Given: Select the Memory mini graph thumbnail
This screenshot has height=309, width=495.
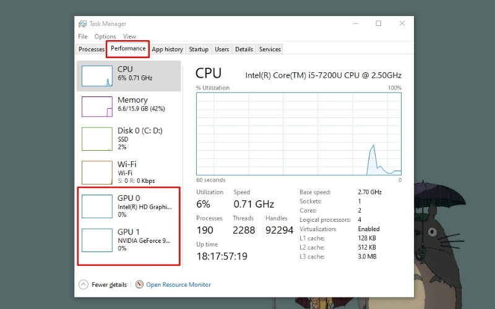Looking at the screenshot, I should pos(97,106).
